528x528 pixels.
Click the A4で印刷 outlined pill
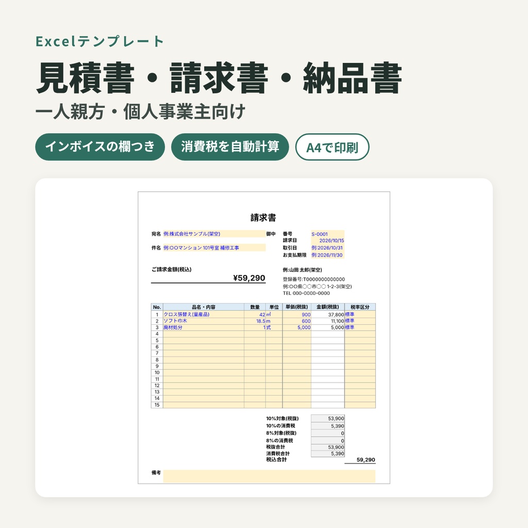pyautogui.click(x=333, y=147)
